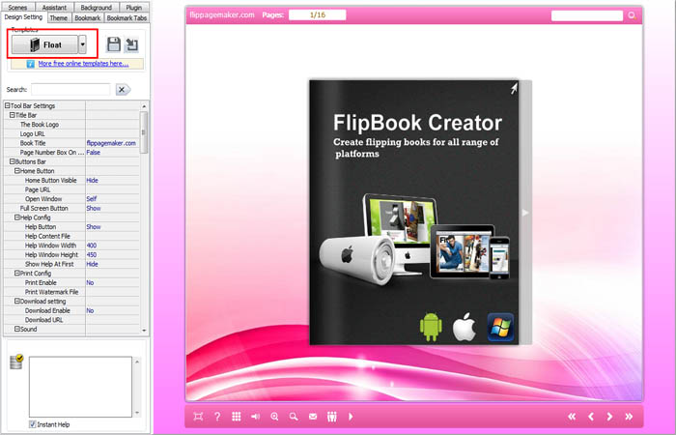Collapse the Help Config node
Image resolution: width=676 pixels, height=435 pixels.
[17, 217]
